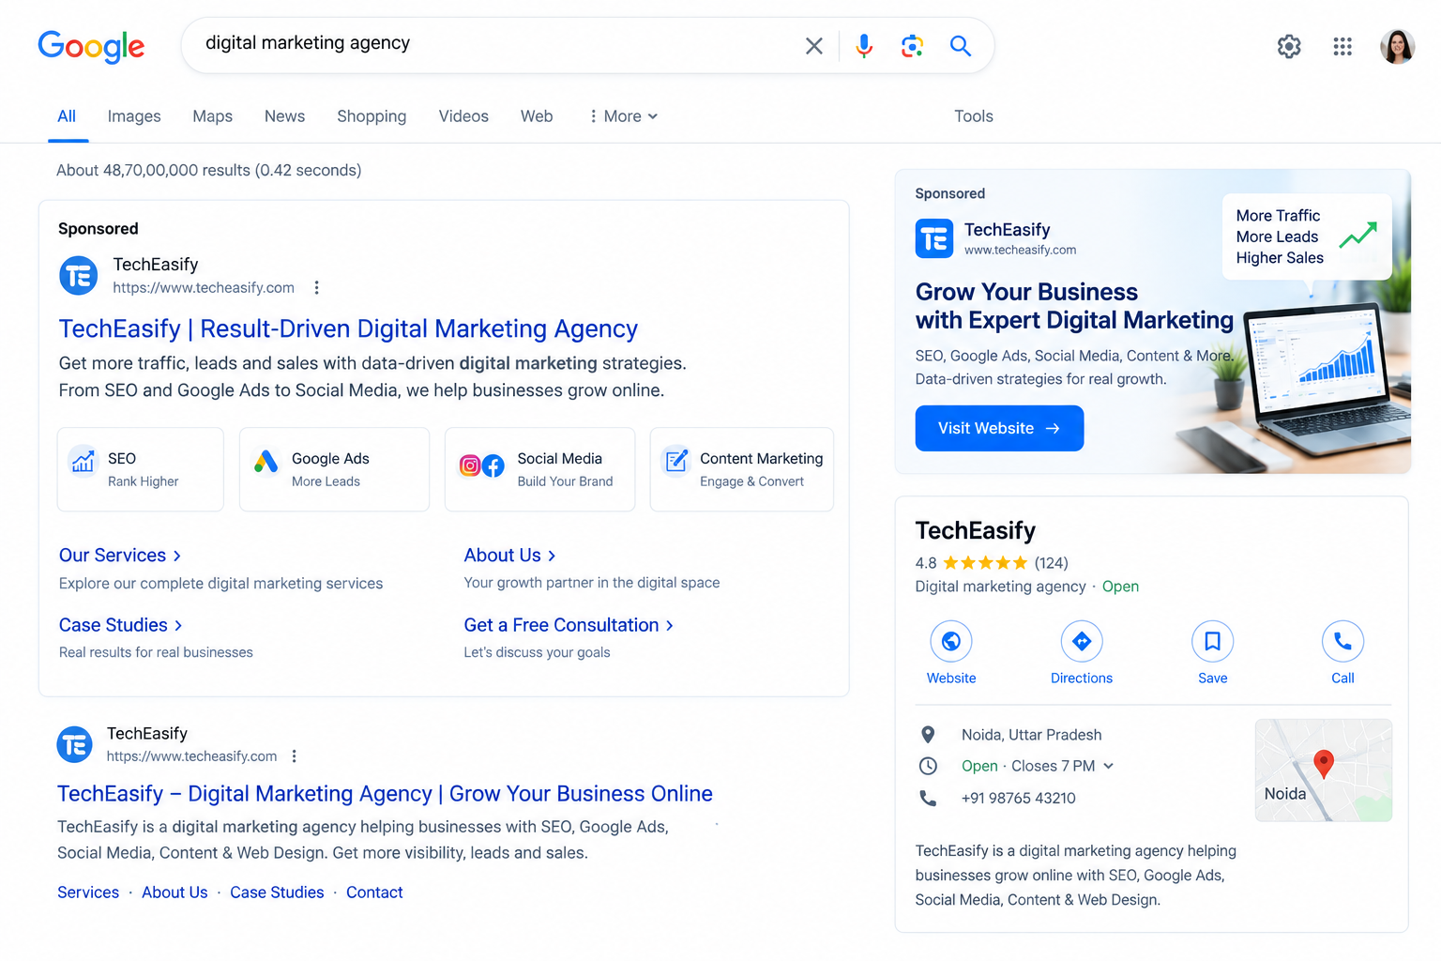Click the Contact link under organic result

click(374, 892)
